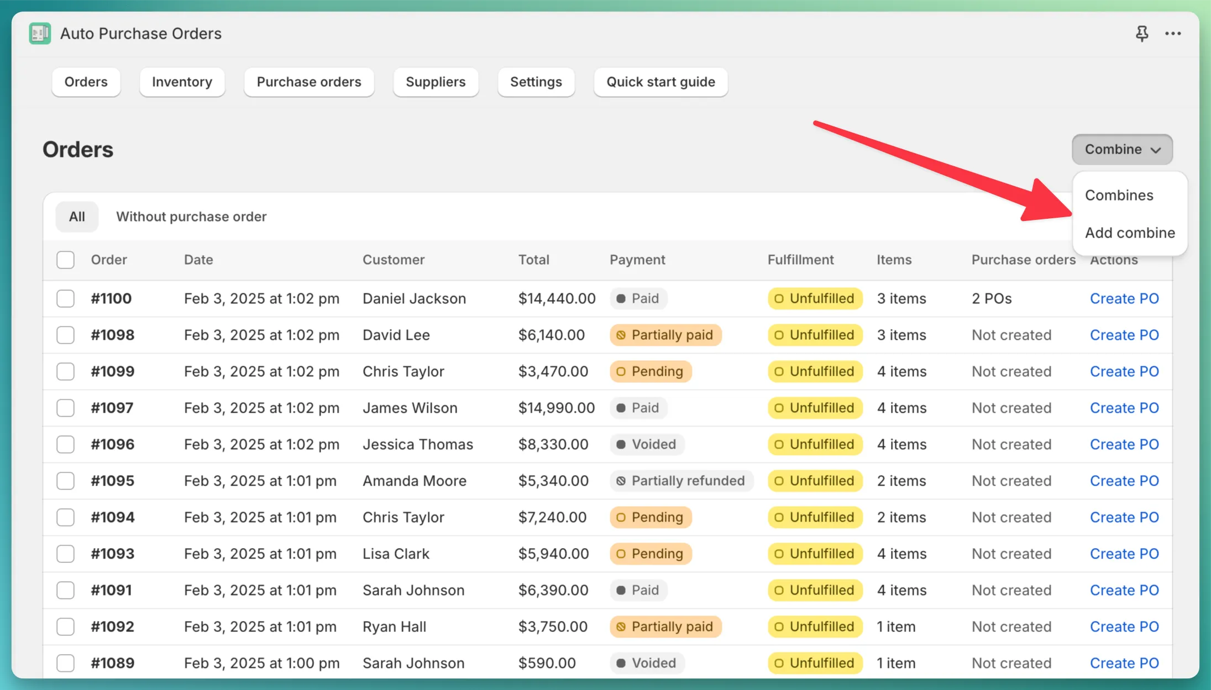1211x690 pixels.
Task: Tick the select-all orders checkbox in the header
Action: 65,260
